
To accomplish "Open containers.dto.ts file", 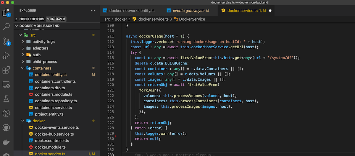I will coord(50,88).
